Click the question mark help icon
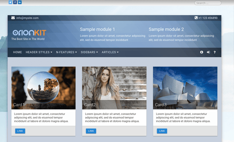 [x=215, y=52]
